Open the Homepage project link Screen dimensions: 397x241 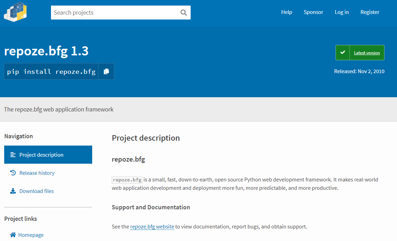(31, 235)
